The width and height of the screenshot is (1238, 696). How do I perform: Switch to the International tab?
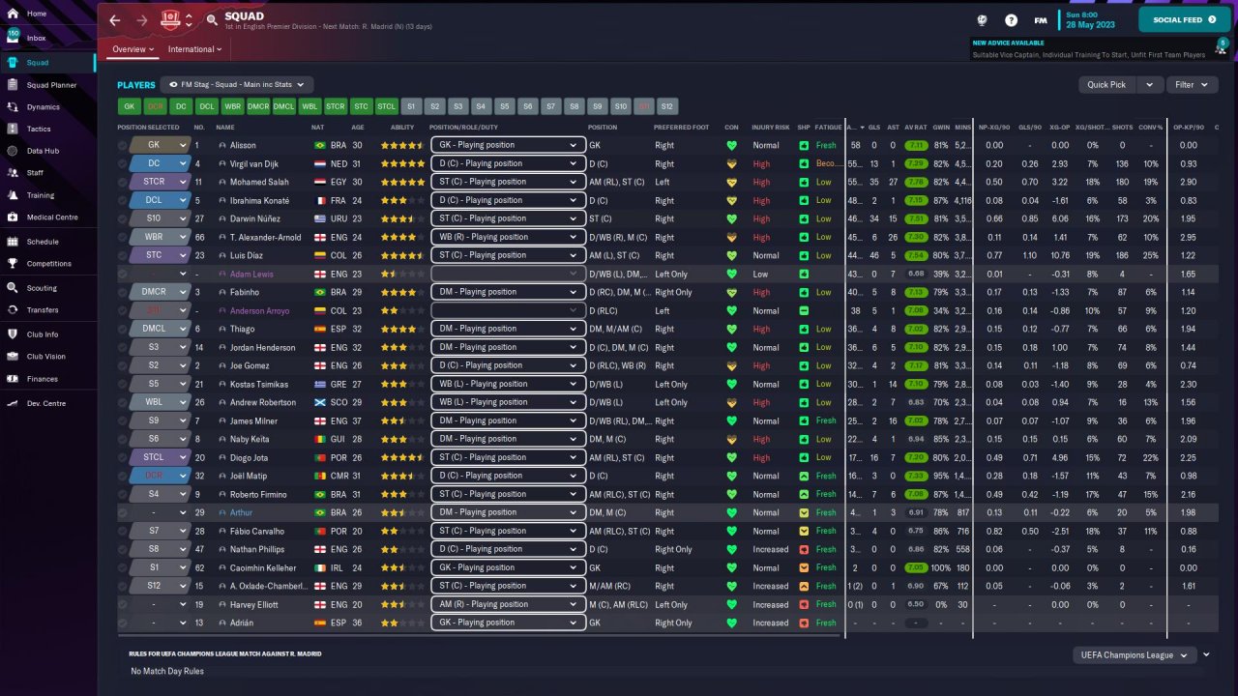[x=195, y=49]
